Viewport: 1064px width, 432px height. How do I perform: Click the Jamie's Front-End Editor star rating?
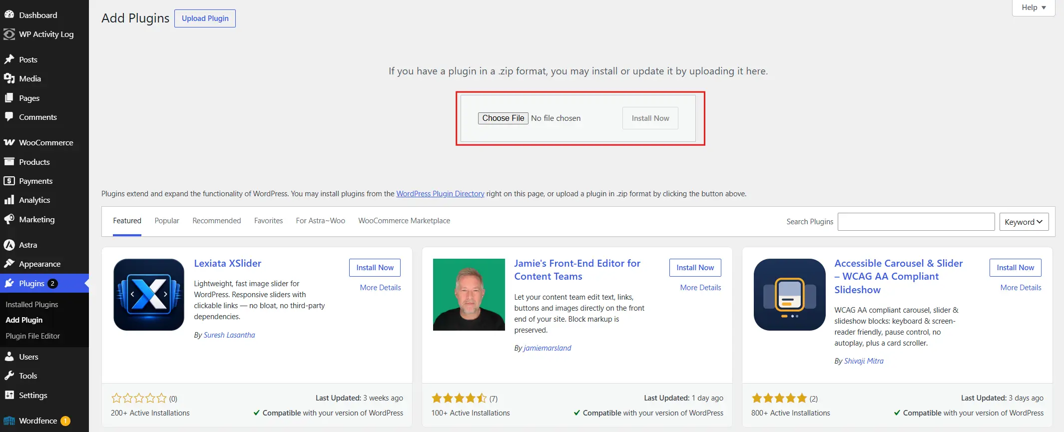pyautogui.click(x=459, y=398)
